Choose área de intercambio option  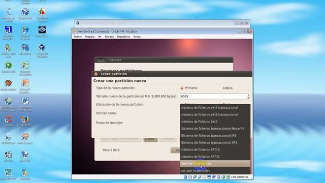[215, 164]
